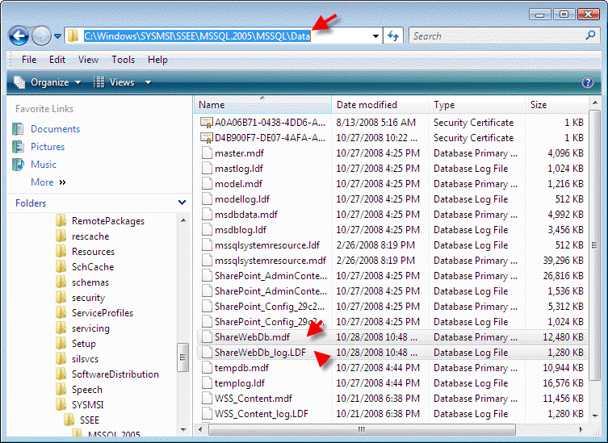The image size is (608, 443).
Task: Select the servicing folder in tree
Action: [90, 328]
